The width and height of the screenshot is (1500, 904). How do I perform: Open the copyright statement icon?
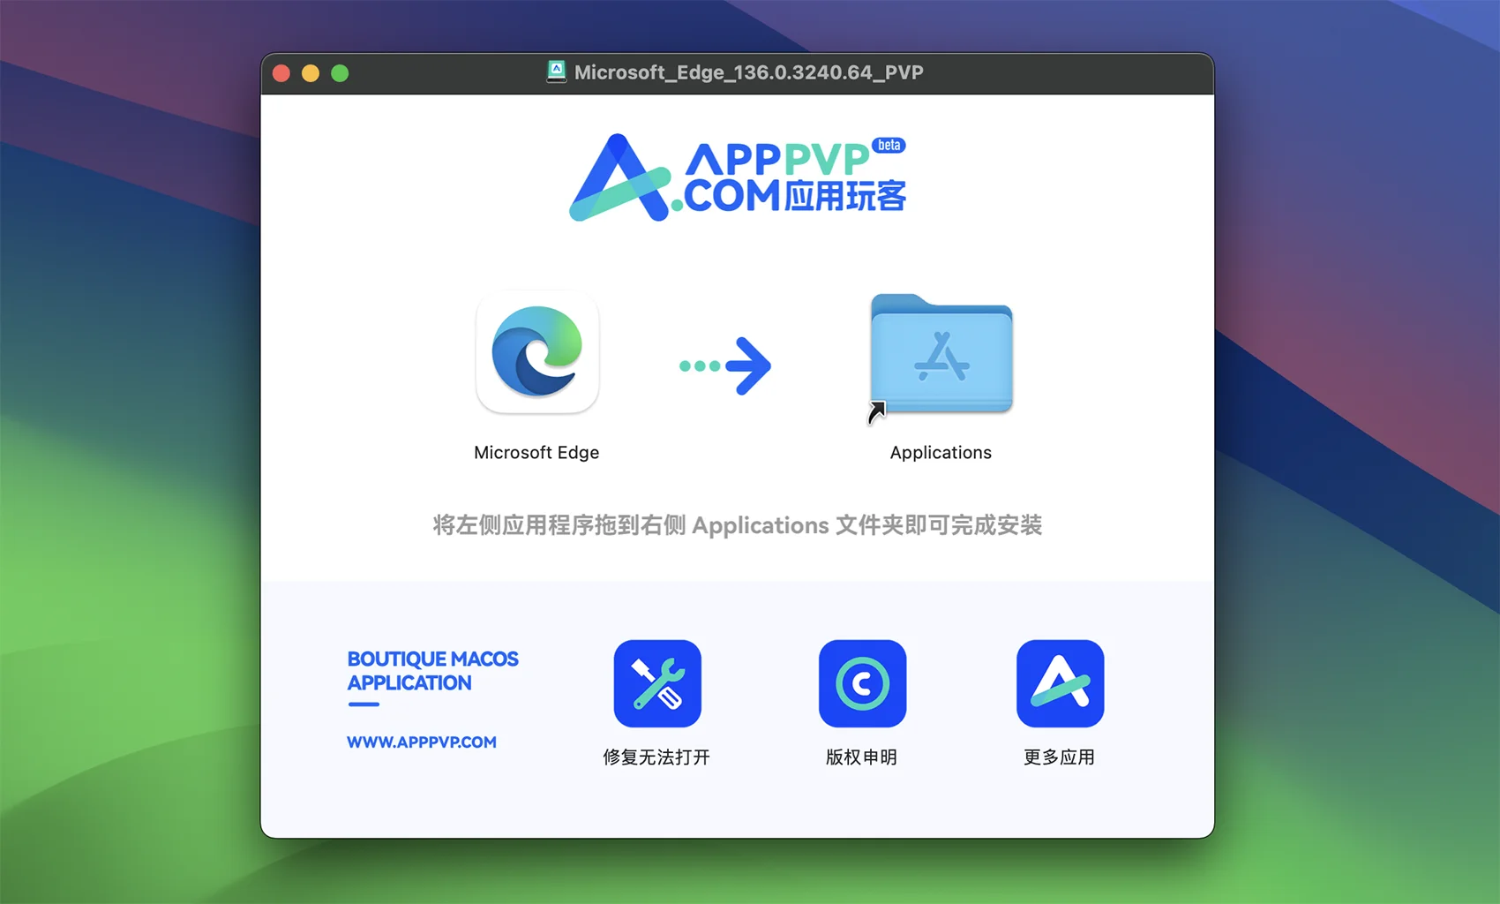pos(862,683)
